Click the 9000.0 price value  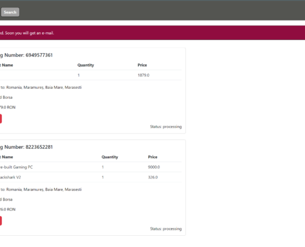tap(154, 167)
